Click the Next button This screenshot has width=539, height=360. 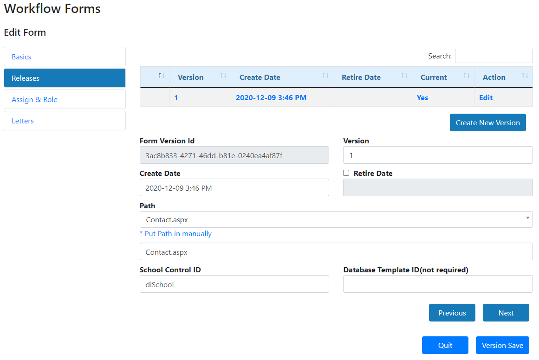pos(506,313)
